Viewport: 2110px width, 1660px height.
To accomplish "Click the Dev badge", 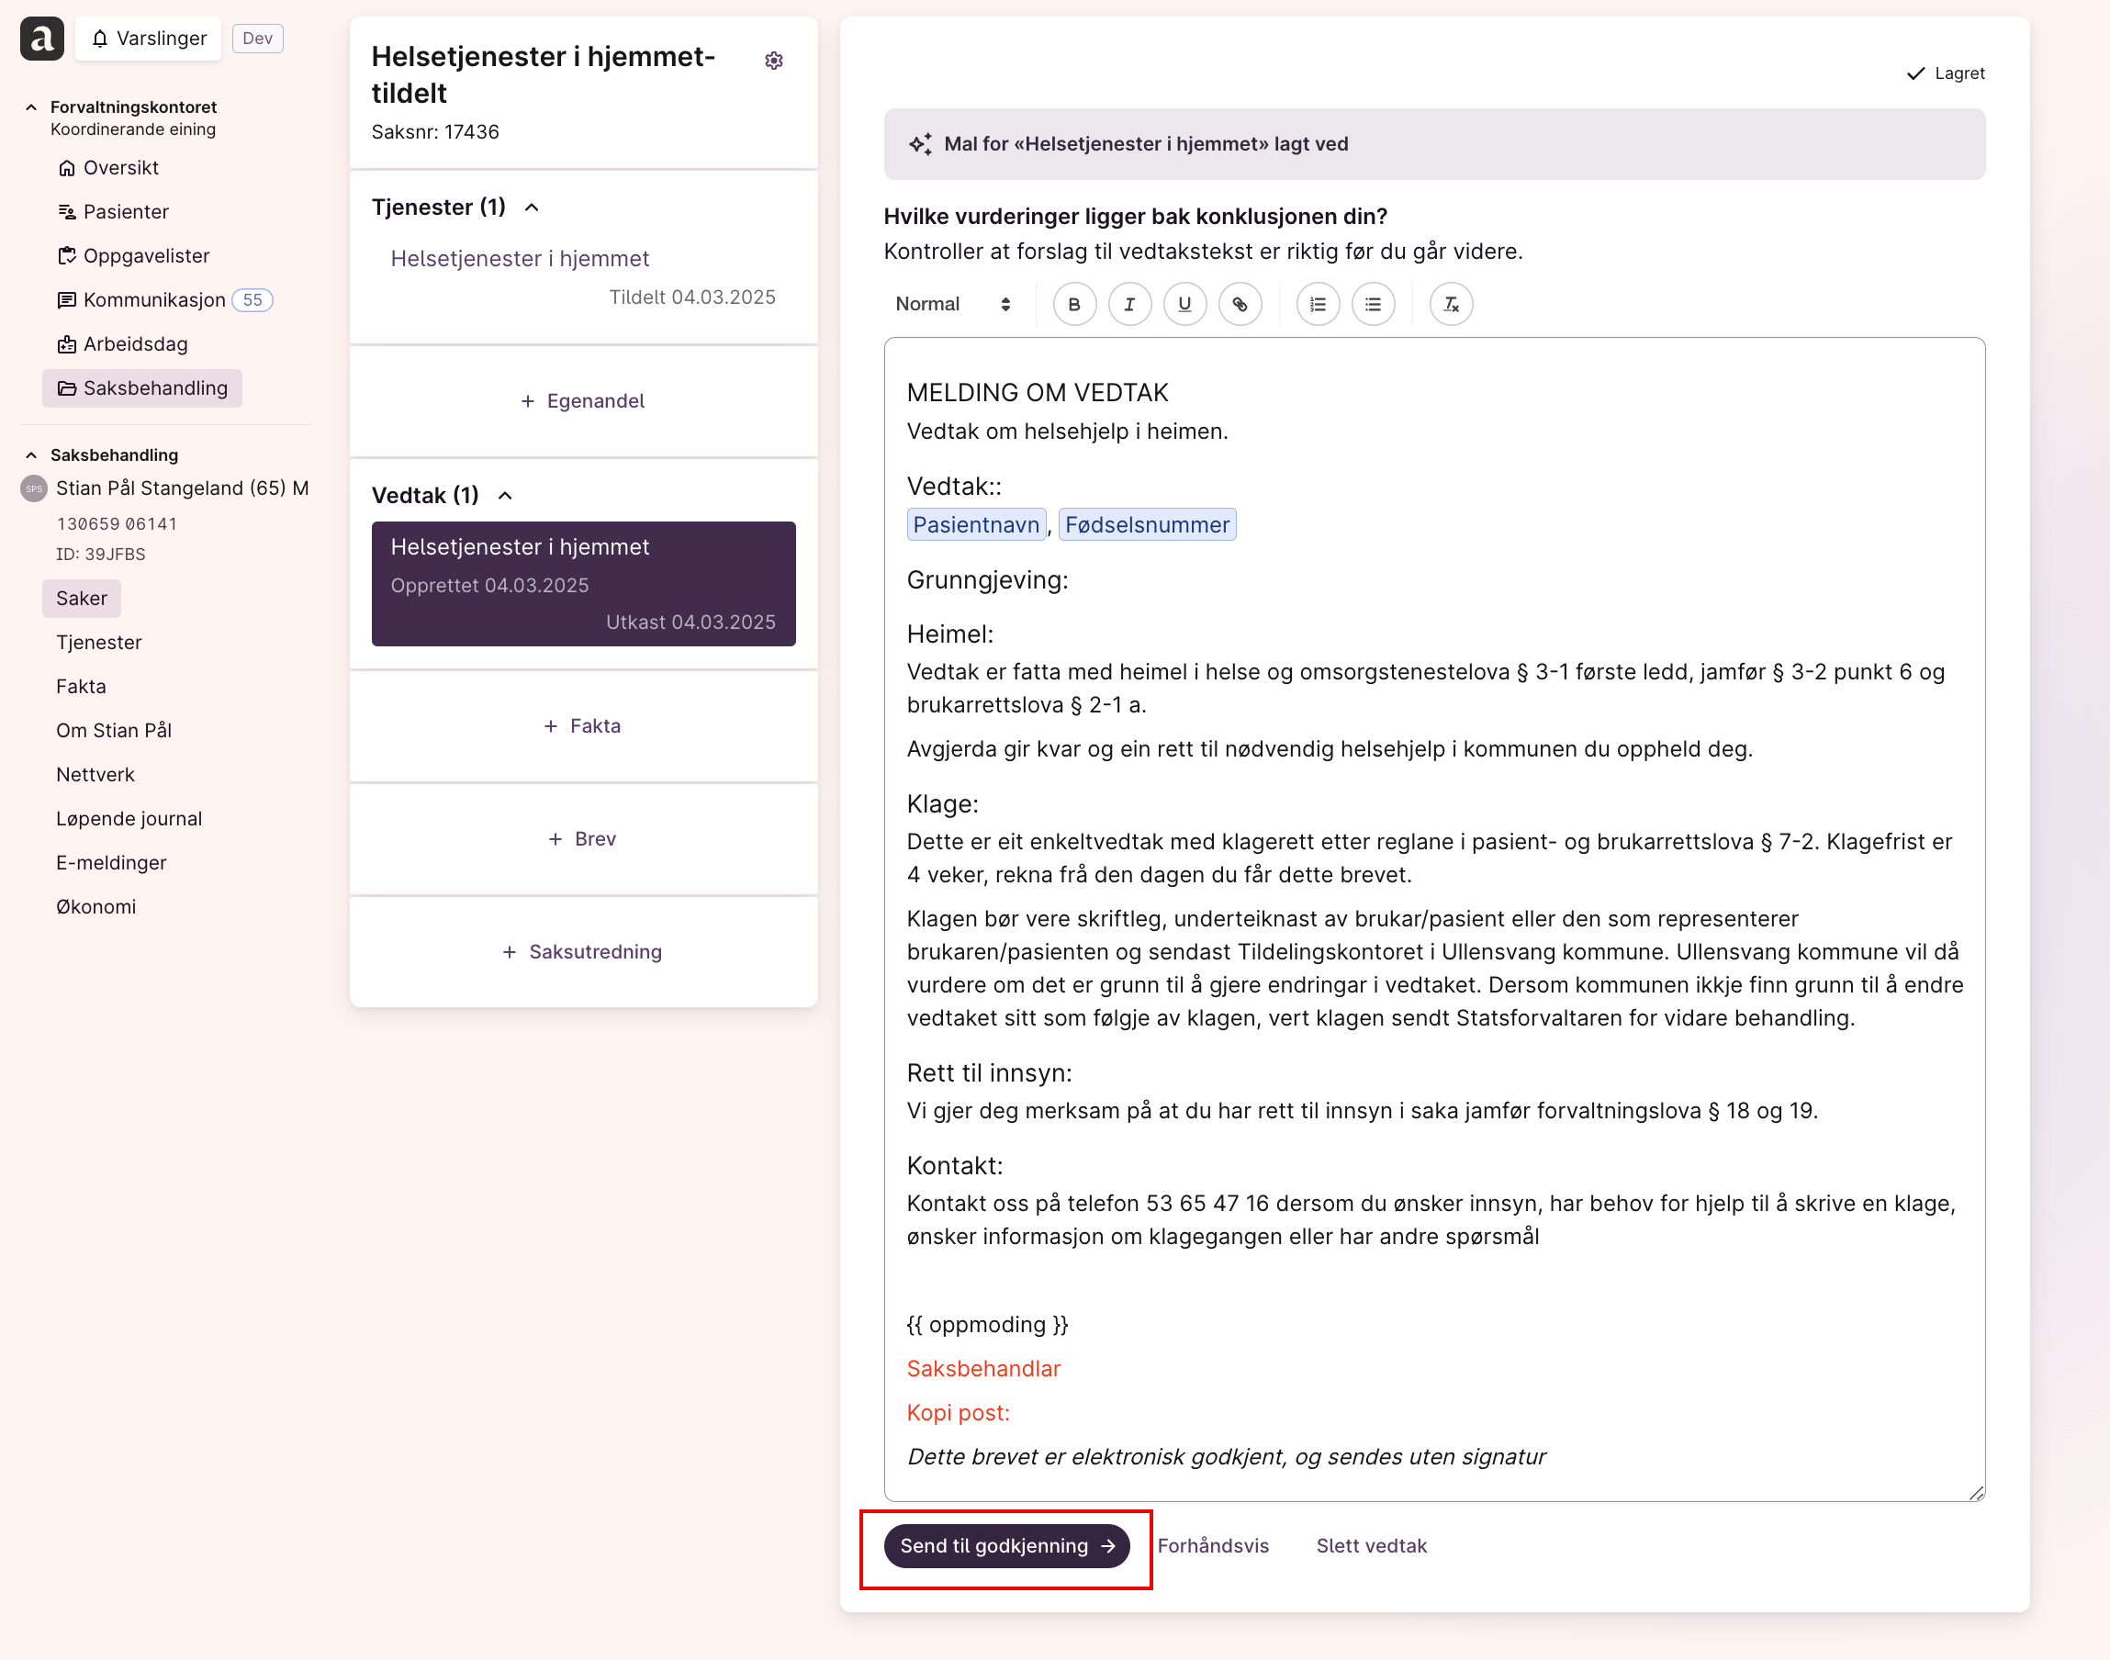I will (x=258, y=39).
